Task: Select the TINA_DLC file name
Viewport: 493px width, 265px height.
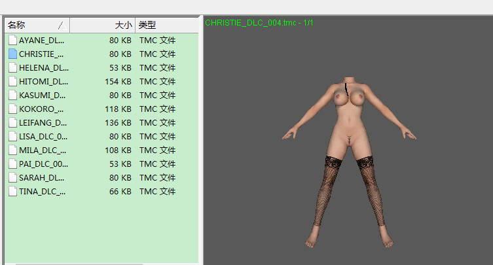Action: click(43, 192)
